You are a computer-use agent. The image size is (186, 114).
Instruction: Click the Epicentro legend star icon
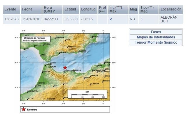point(24,109)
